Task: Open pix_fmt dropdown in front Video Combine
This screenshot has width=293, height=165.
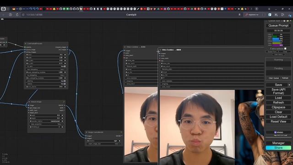Action: click(x=212, y=75)
